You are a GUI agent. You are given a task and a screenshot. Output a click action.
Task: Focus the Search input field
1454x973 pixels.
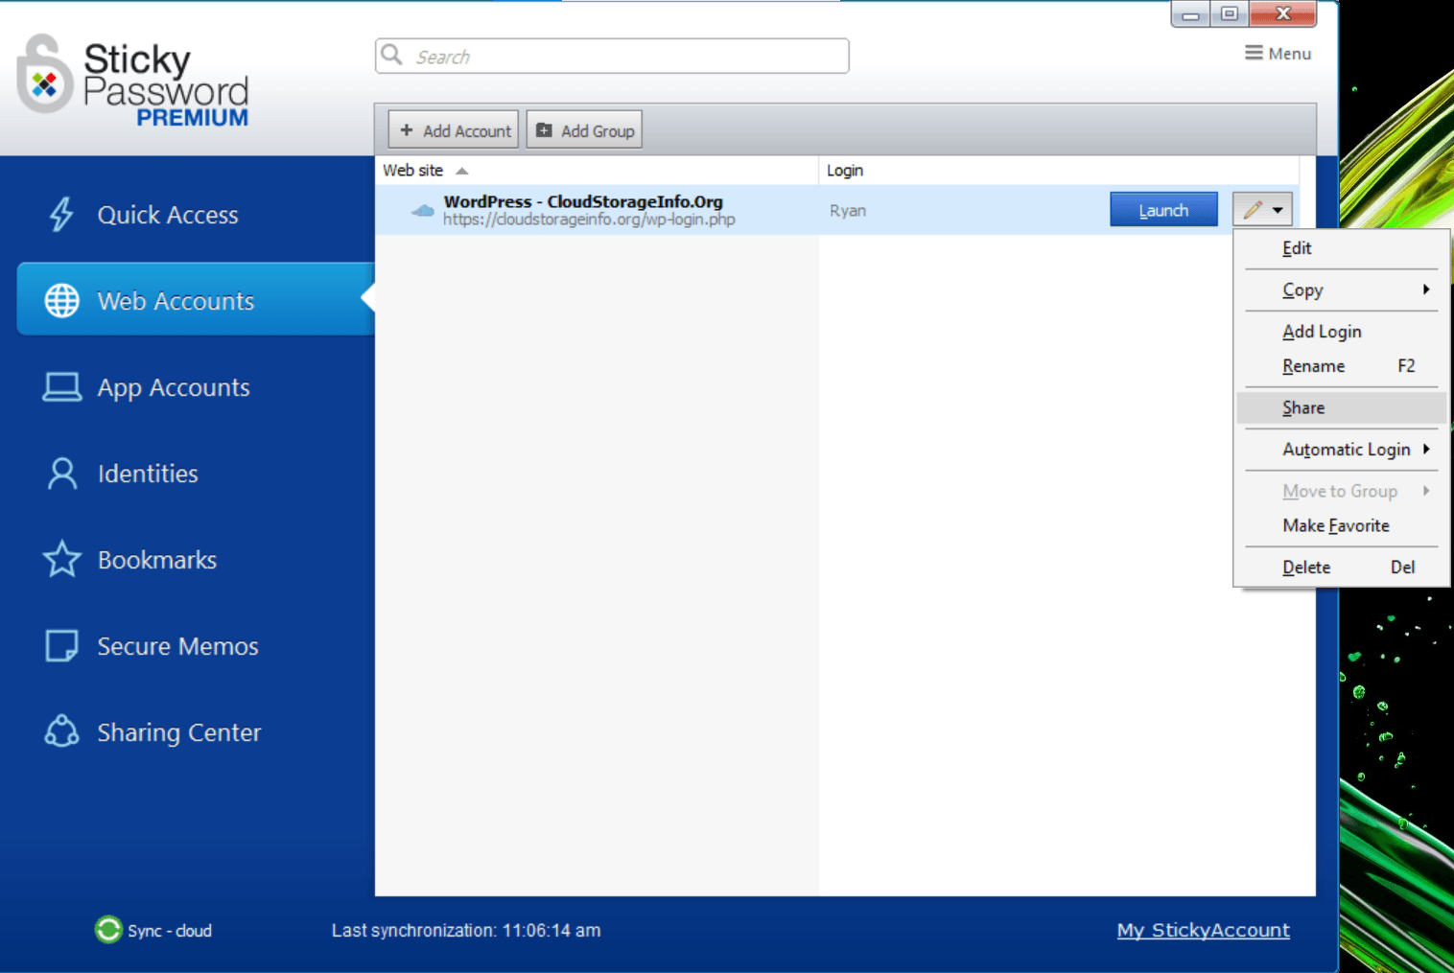(x=612, y=56)
